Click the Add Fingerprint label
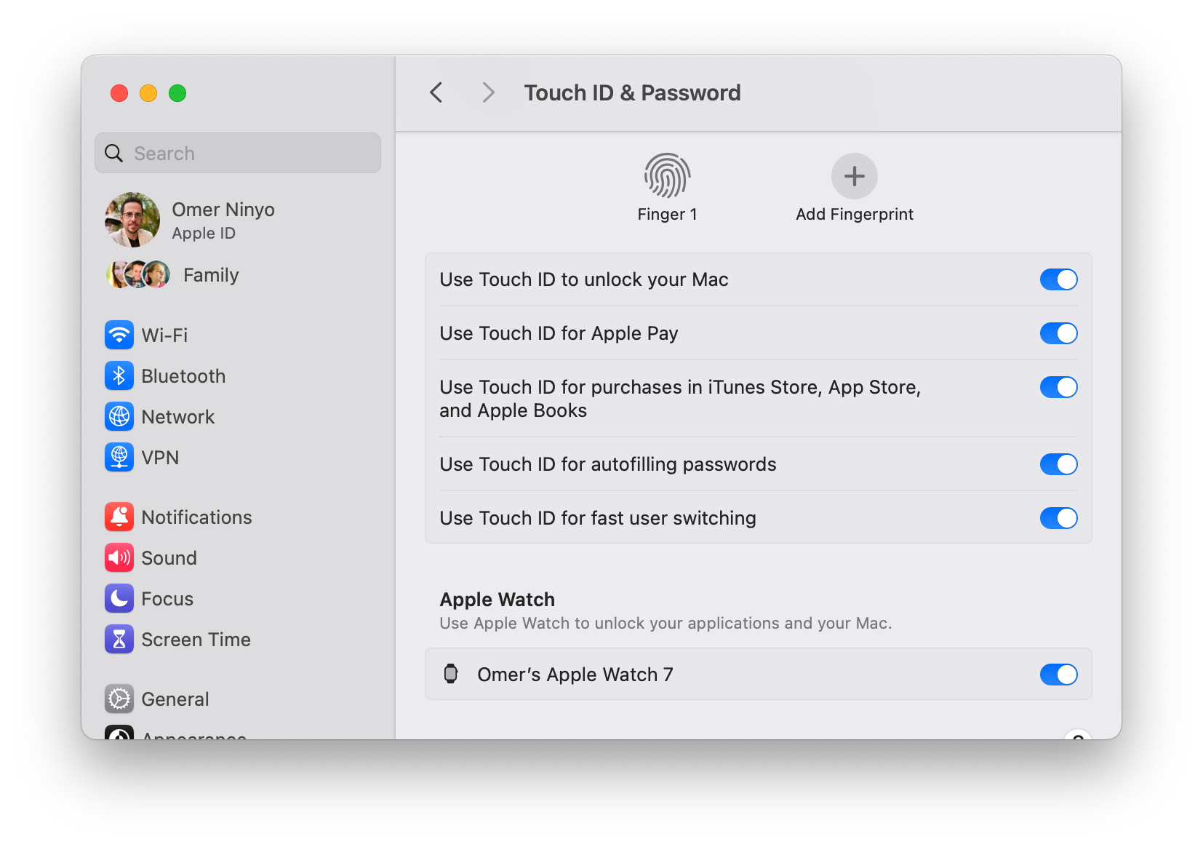1203x847 pixels. click(x=855, y=214)
